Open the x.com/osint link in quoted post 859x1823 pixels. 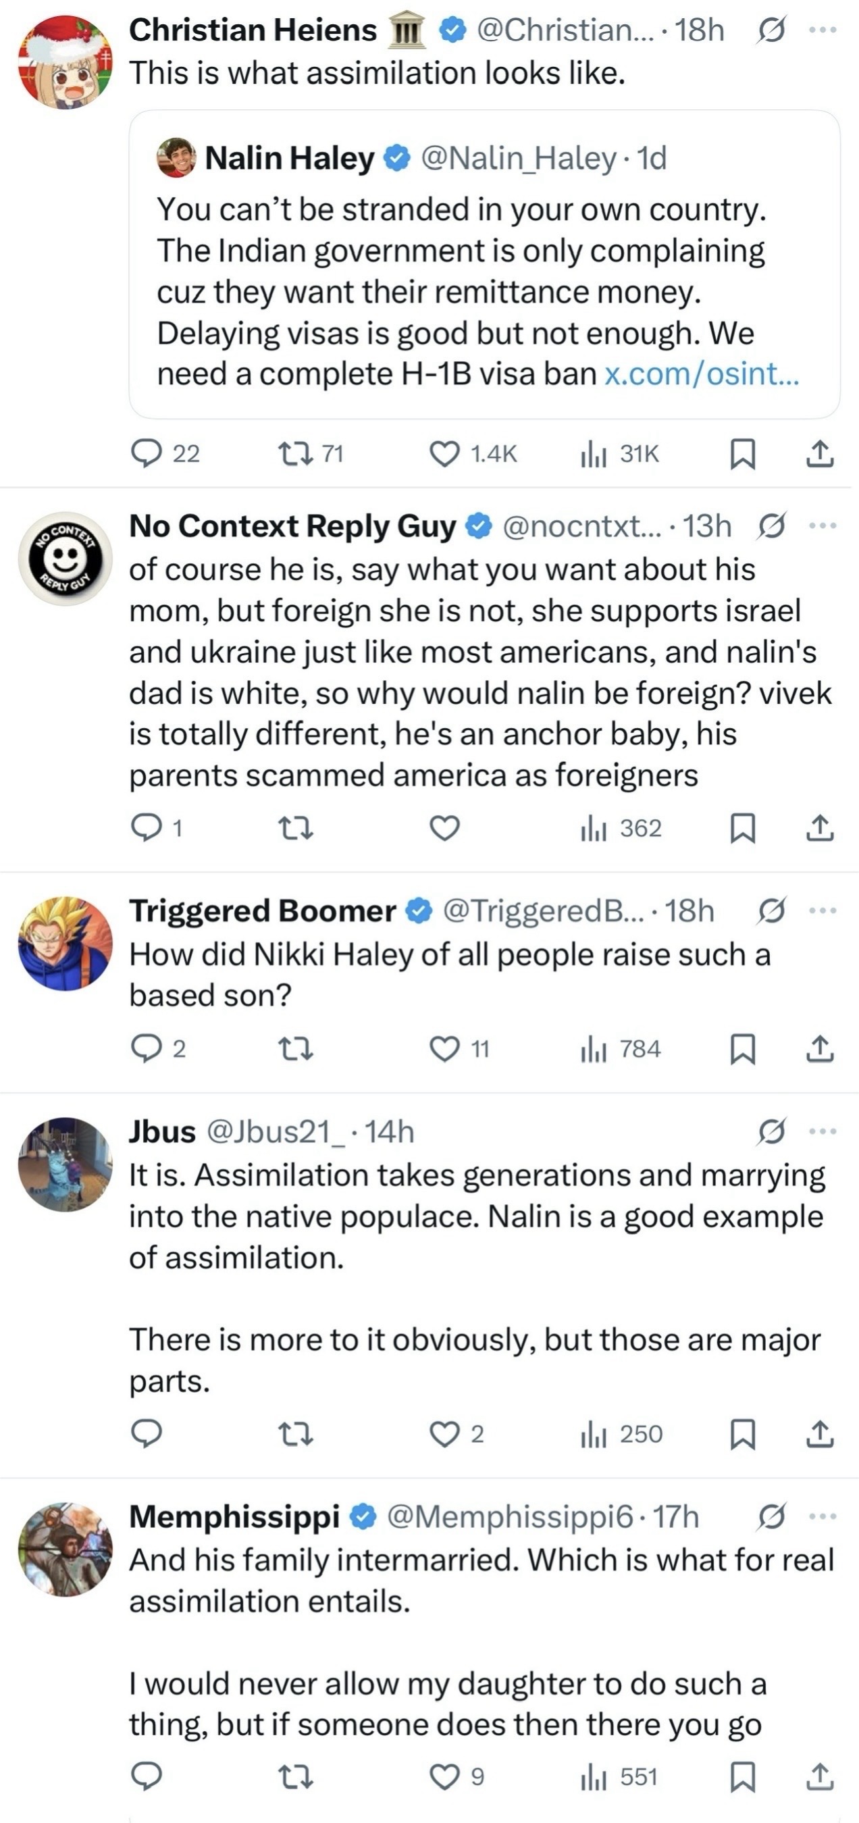click(701, 374)
